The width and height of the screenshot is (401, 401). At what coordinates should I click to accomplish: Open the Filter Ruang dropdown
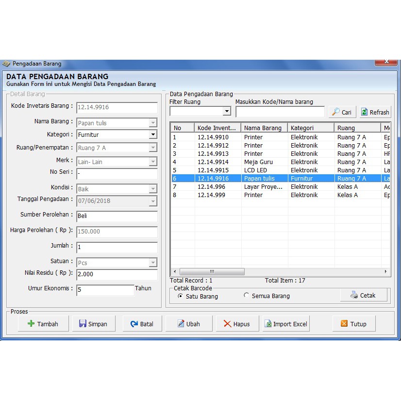(x=227, y=111)
